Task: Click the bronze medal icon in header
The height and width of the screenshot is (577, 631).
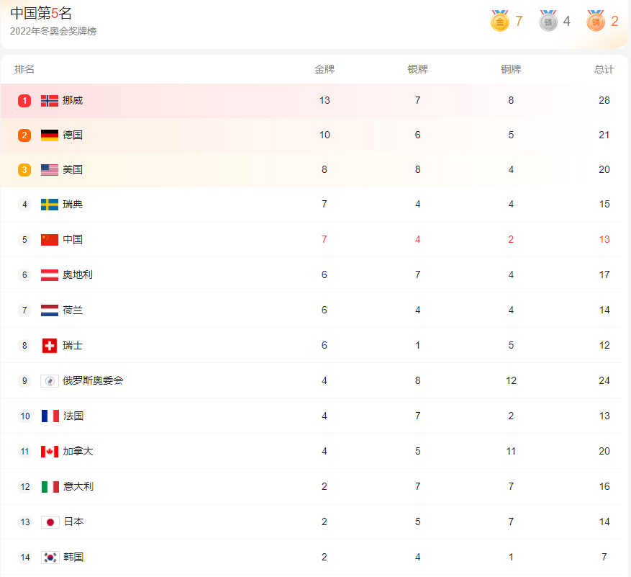Action: pyautogui.click(x=596, y=22)
